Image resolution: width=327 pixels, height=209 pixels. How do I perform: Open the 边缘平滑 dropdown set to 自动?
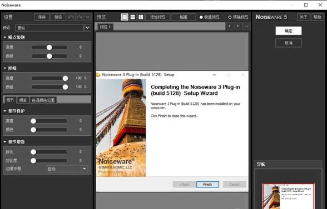(67, 169)
